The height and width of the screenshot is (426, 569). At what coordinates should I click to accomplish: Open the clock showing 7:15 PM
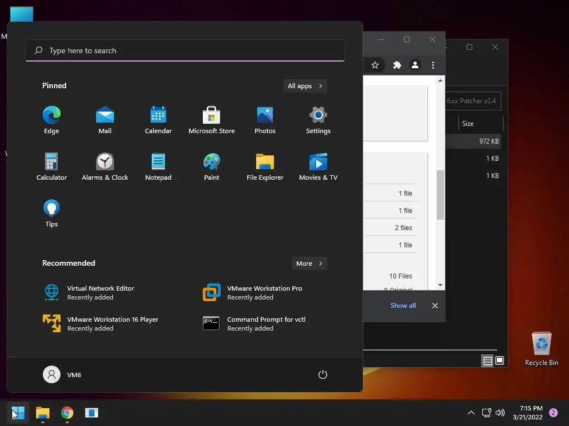(528, 413)
